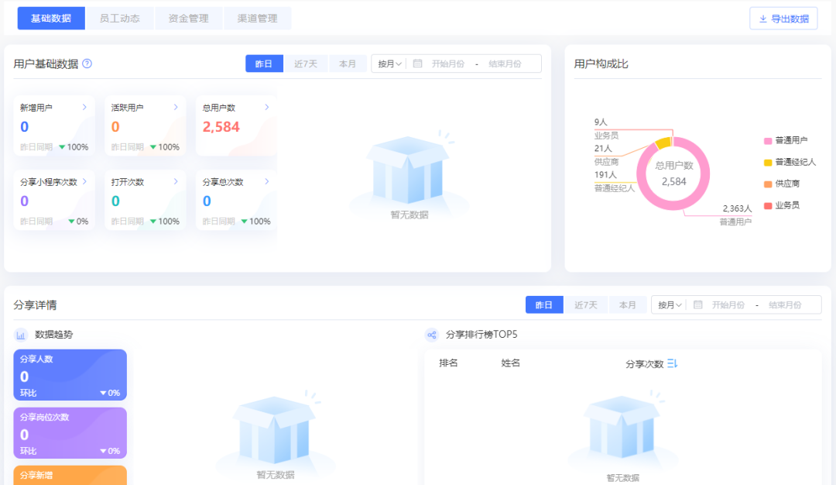Sort by 分享次数 using sort icon
836x485 pixels.
[x=672, y=363]
